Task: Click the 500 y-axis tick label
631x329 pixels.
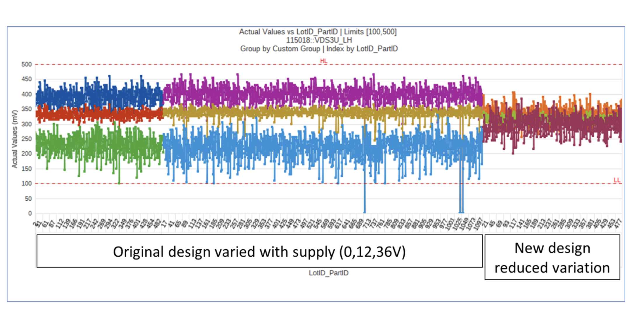Action: pos(27,64)
